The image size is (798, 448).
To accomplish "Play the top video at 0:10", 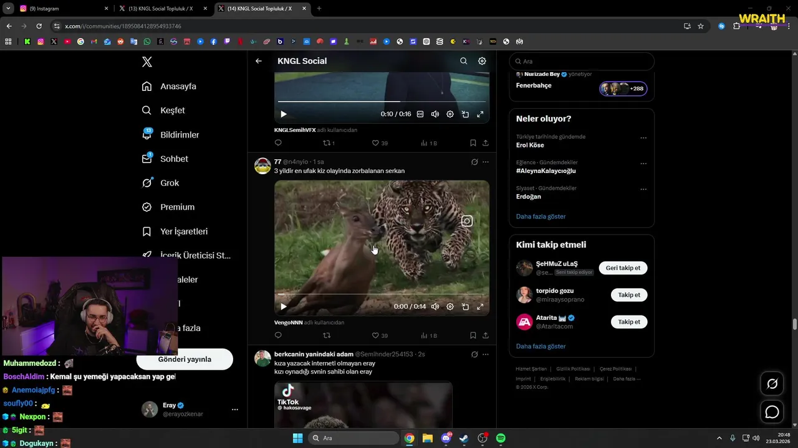I will [284, 114].
